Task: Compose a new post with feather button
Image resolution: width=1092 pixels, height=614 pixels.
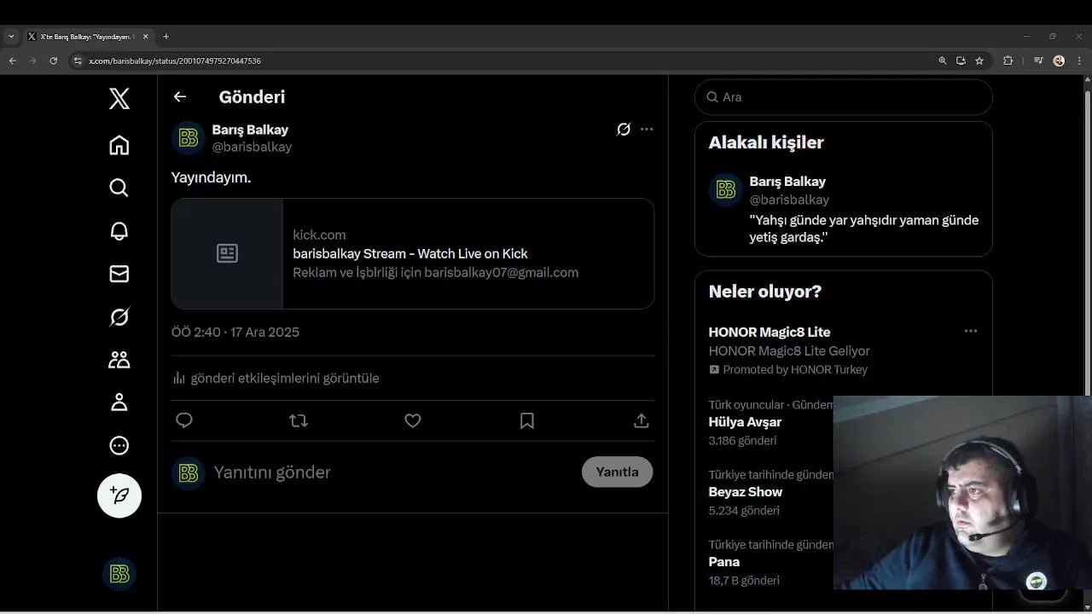Action: coord(119,495)
